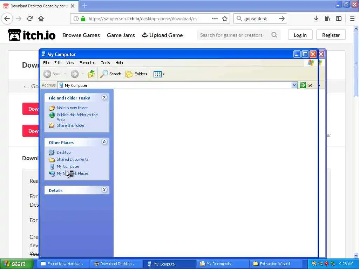Click Browse Games on itch.io
The image size is (359, 269).
[x=81, y=35]
